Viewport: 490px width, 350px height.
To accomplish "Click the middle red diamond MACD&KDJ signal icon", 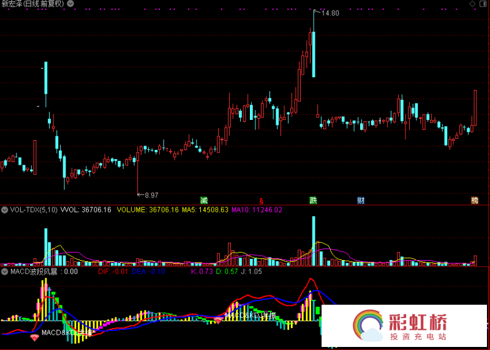I will (x=218, y=321).
